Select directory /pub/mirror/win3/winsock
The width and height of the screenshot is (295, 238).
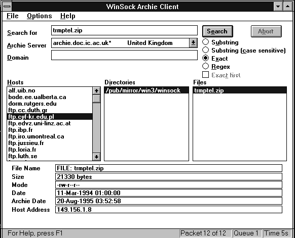146,90
